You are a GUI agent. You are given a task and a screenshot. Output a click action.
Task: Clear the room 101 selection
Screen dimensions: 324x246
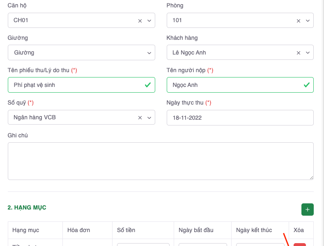click(299, 20)
